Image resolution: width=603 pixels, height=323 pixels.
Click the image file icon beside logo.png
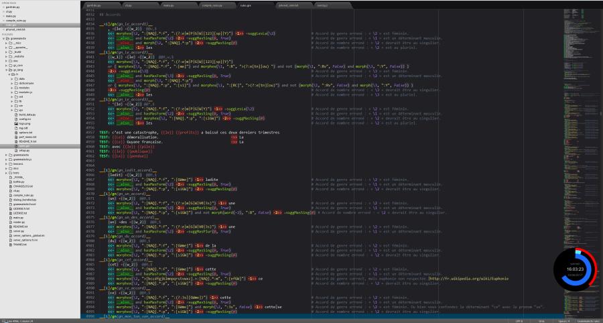[16, 123]
